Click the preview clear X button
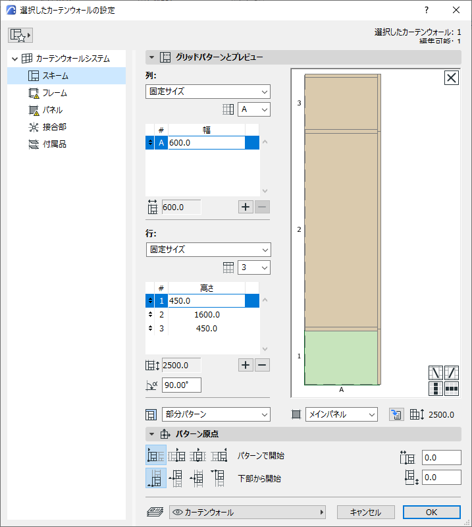Image resolution: width=472 pixels, height=527 pixels. [451, 78]
